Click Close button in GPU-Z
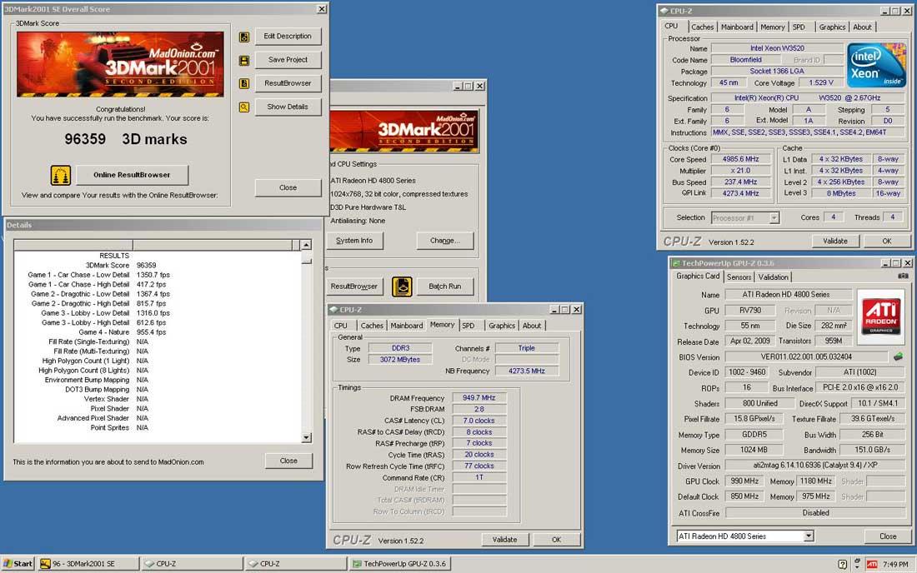This screenshot has width=917, height=573. pos(888,536)
